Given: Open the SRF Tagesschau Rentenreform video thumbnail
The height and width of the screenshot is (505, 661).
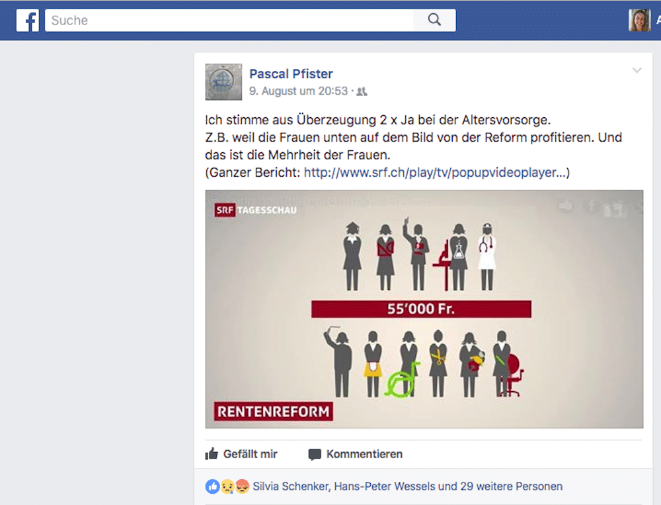Looking at the screenshot, I should [424, 309].
